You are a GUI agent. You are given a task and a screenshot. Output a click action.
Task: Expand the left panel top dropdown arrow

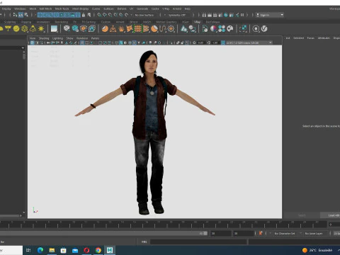pyautogui.click(x=23, y=48)
